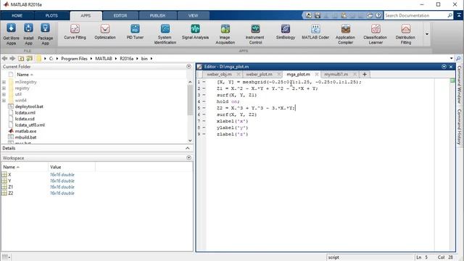This screenshot has width=464, height=261.
Task: Click the save icon in quick access toolbar
Action: (x=318, y=15)
